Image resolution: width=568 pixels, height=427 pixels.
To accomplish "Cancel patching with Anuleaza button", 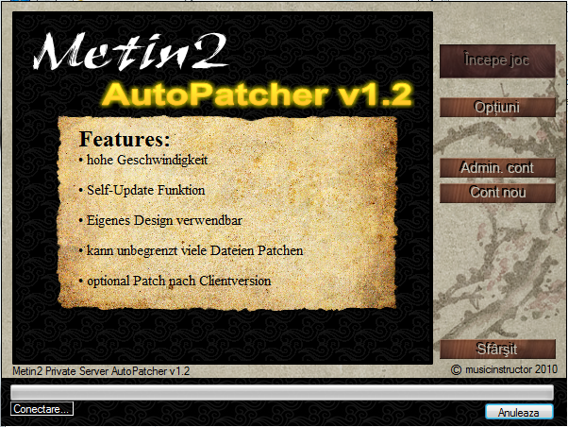I will coord(519,412).
